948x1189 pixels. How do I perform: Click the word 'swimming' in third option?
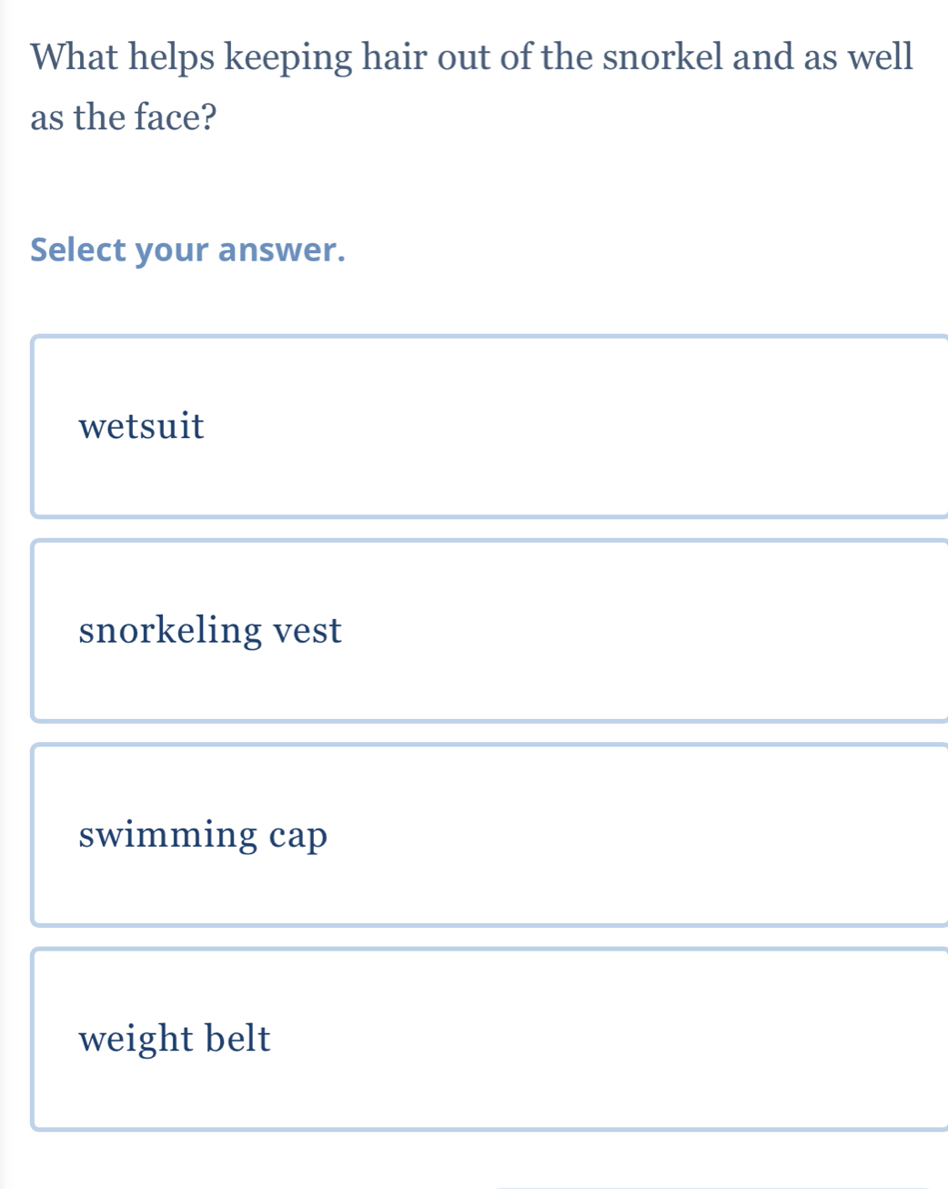click(168, 835)
